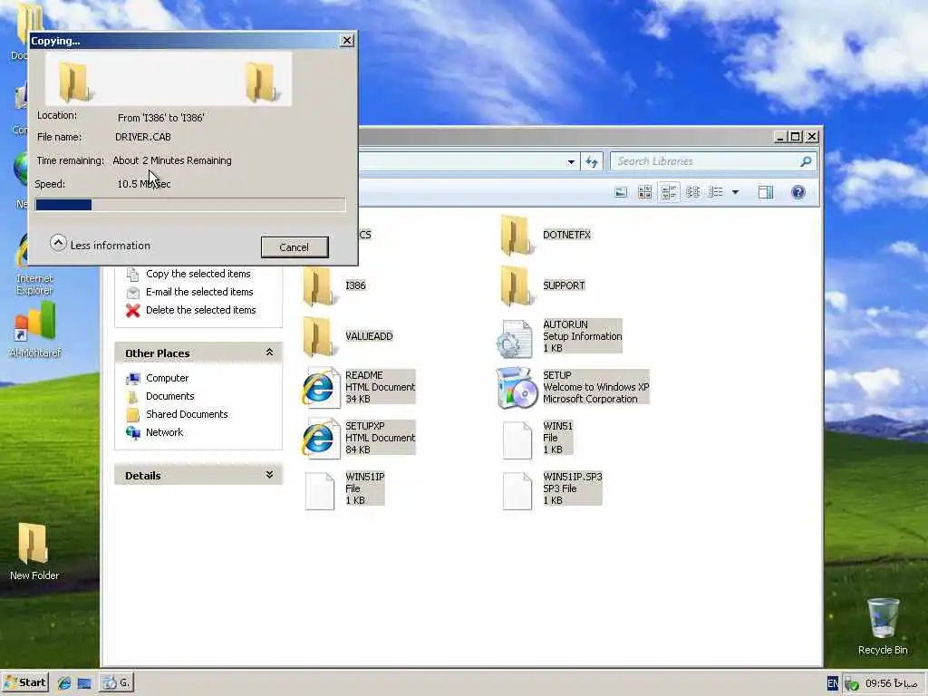
Task: Select the WIN51 file icon
Action: tap(517, 440)
